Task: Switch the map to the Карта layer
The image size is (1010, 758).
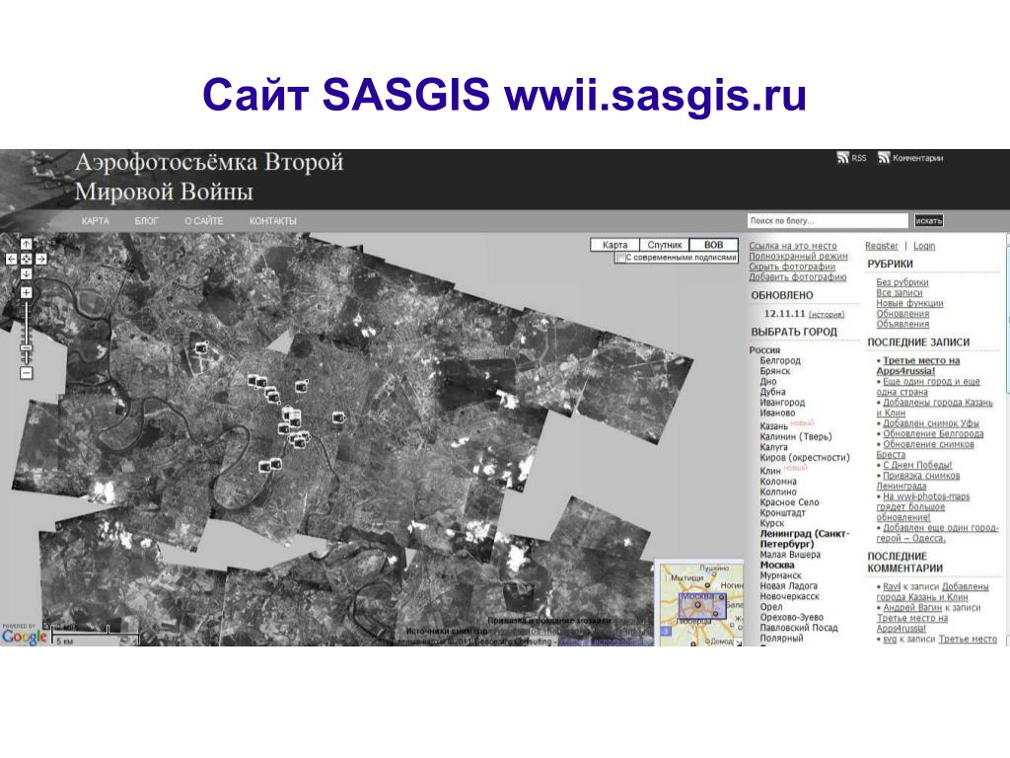Action: pos(614,245)
